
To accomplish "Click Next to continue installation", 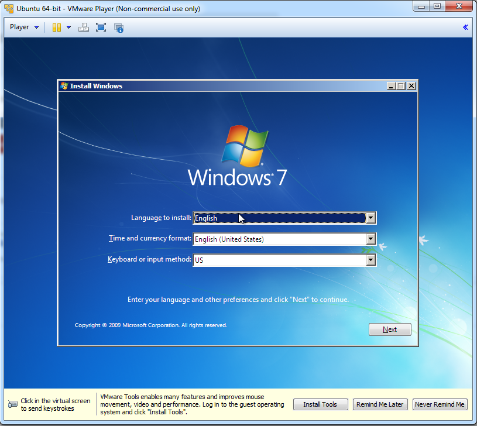I will (x=390, y=329).
